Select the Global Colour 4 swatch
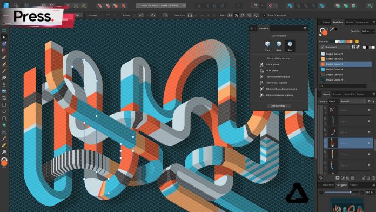376x212 pixels. click(346, 69)
